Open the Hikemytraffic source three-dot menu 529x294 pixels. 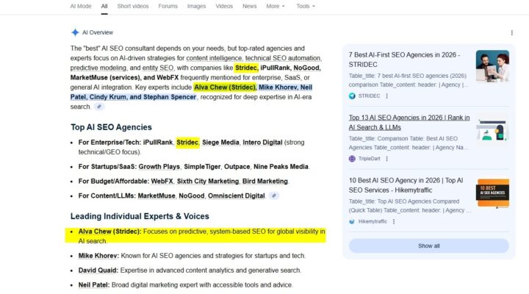click(394, 221)
